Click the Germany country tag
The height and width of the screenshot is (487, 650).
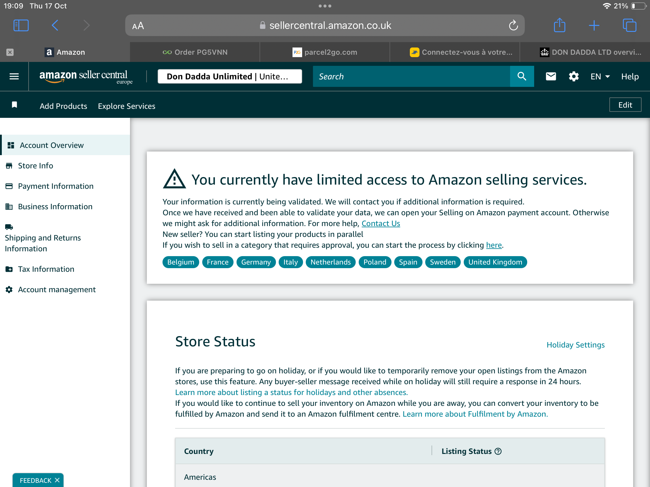point(256,262)
